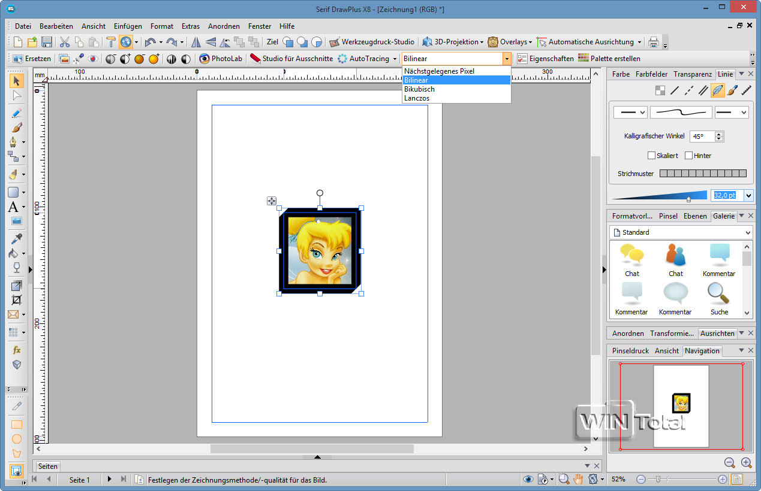Viewport: 761px width, 491px height.
Task: Expand the Standard gallery dropdown
Action: pyautogui.click(x=747, y=232)
